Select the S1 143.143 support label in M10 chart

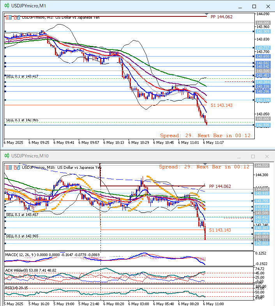(x=220, y=230)
